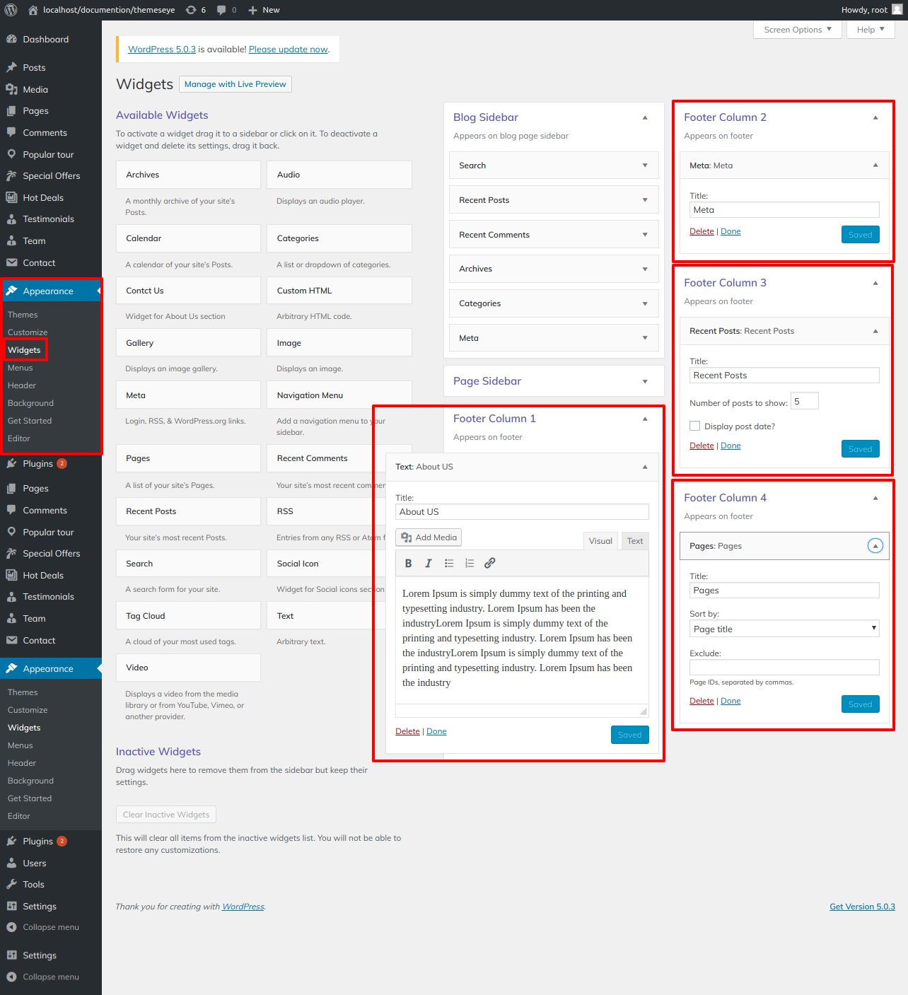Image resolution: width=908 pixels, height=995 pixels.
Task: Collapse Recent Posts: Recent Posts widget
Action: [x=875, y=331]
